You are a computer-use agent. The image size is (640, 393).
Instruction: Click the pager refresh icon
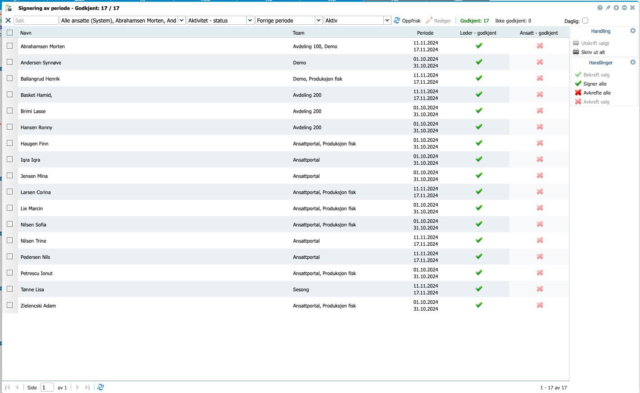click(x=101, y=387)
